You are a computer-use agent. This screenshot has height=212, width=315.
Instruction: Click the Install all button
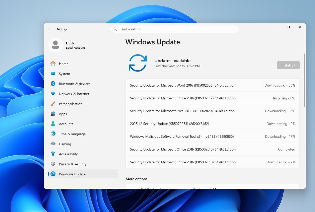288,65
